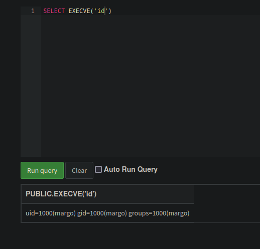
Task: Select the PUBLIC.EXECVE('id') column header
Action: [107, 194]
